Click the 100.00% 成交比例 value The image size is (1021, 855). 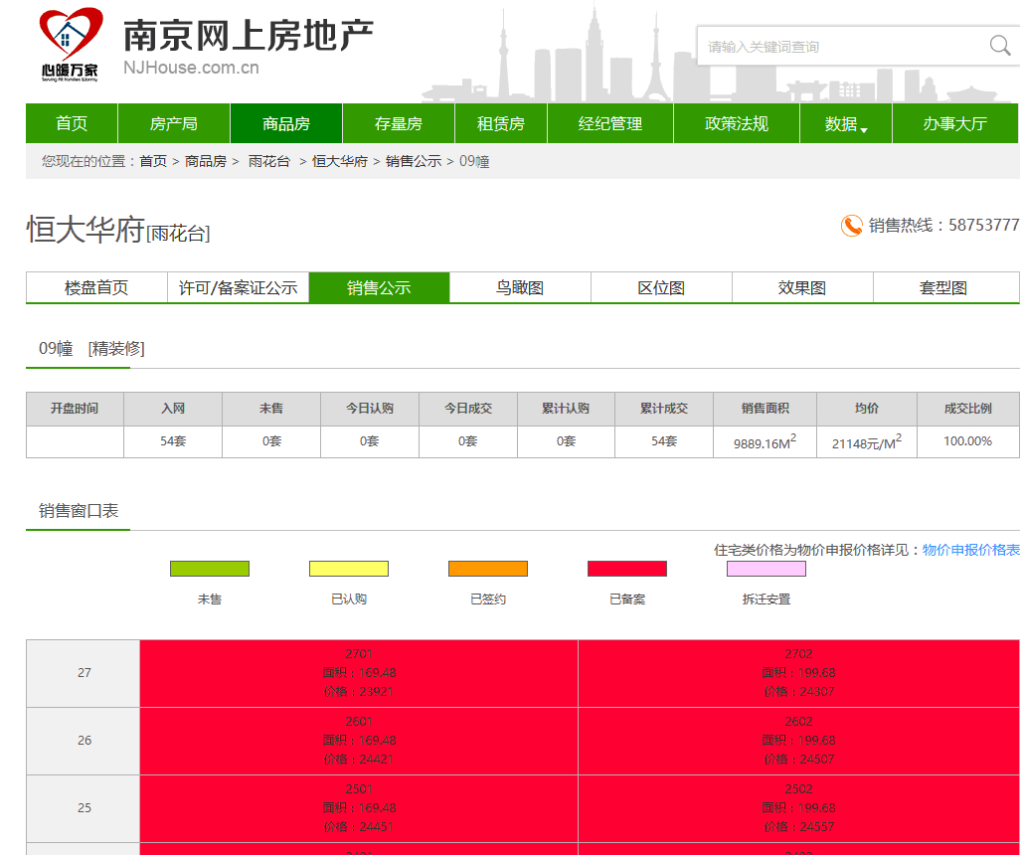pyautogui.click(x=967, y=441)
